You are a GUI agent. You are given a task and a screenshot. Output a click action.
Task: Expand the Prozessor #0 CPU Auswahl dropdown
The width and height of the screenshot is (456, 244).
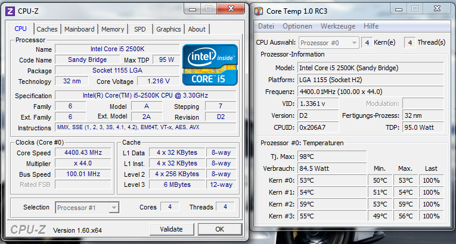pos(354,43)
